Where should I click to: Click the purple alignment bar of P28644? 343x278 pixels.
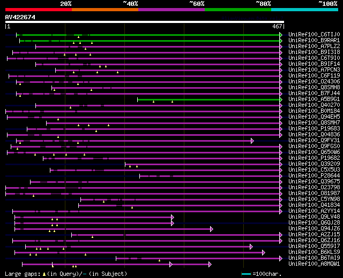pyautogui.click(x=210, y=176)
